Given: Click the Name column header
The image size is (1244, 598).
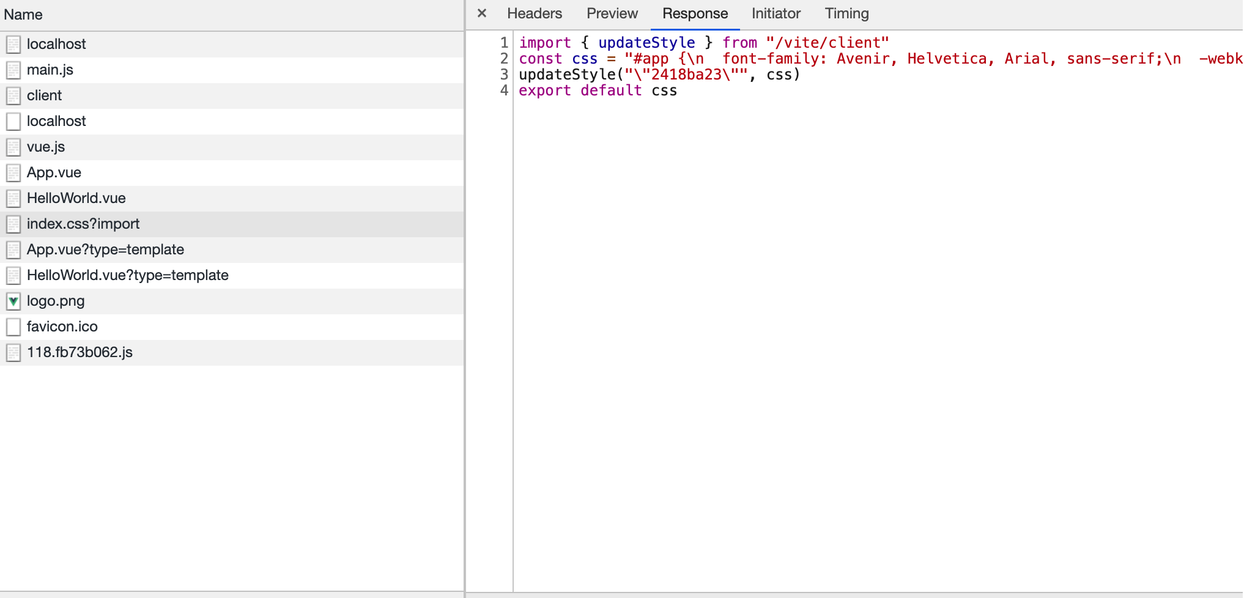Looking at the screenshot, I should 23,14.
